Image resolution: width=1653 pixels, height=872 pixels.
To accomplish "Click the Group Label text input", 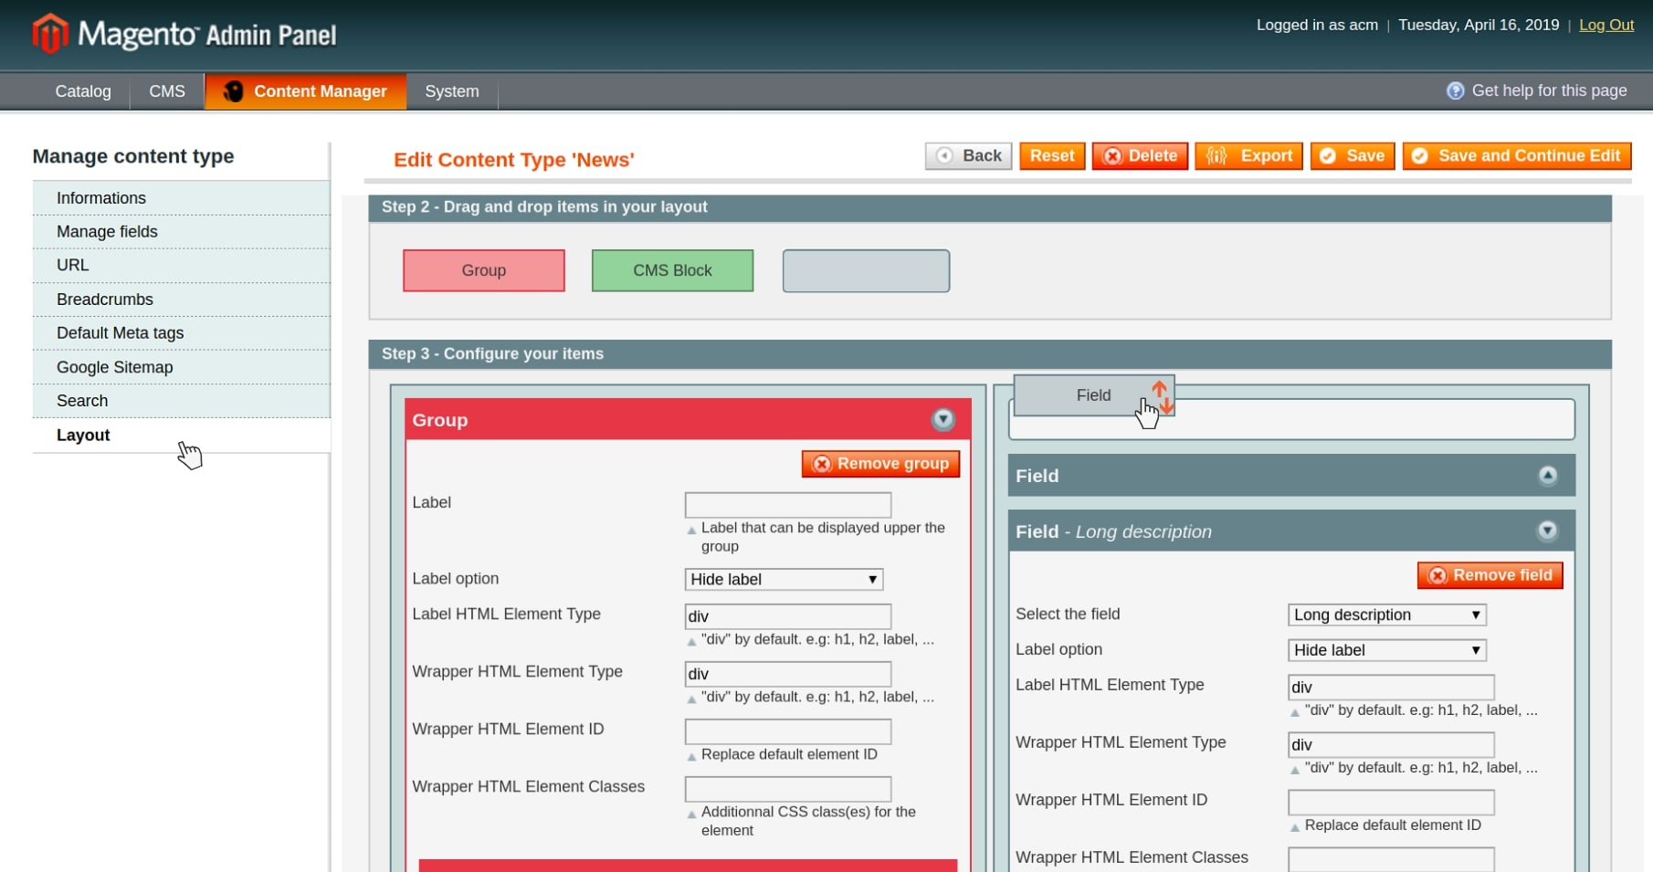I will click(x=787, y=505).
